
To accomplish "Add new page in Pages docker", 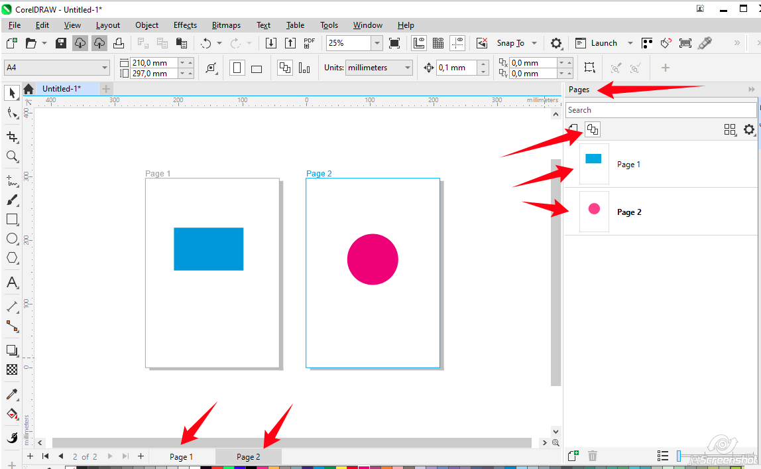I will click(573, 456).
